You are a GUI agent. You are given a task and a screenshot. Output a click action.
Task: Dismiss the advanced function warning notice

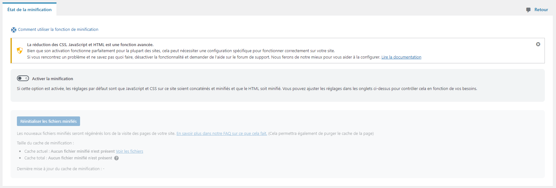[538, 44]
